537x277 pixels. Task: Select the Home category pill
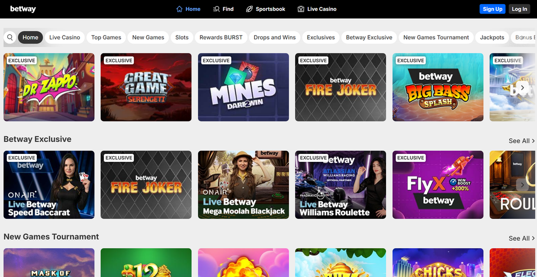click(30, 37)
